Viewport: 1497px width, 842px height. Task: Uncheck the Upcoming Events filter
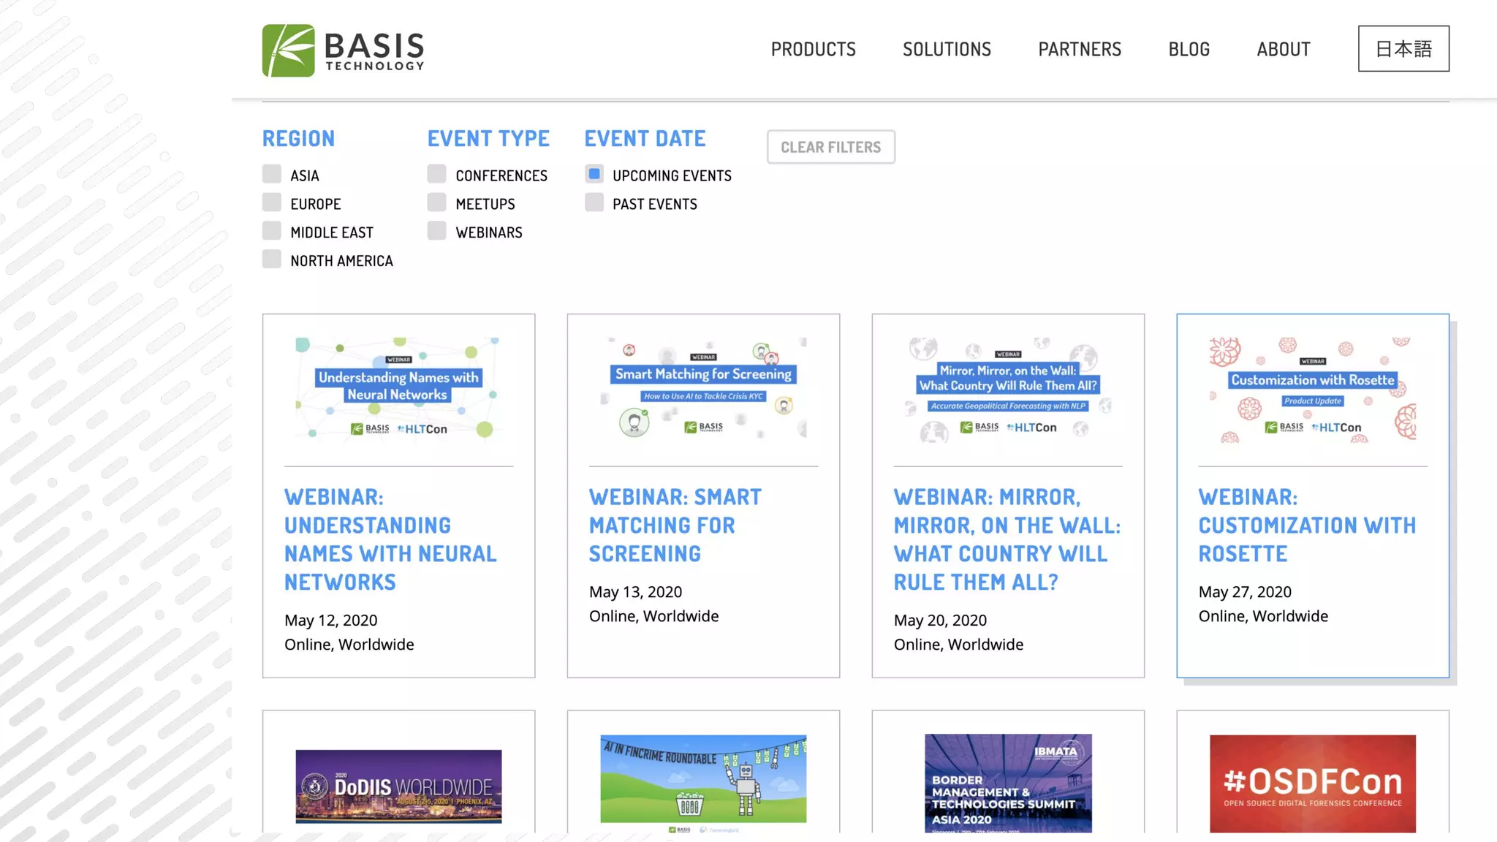[x=594, y=174]
